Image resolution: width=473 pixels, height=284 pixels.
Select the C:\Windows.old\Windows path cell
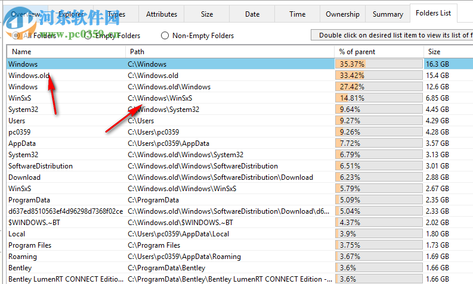[169, 87]
